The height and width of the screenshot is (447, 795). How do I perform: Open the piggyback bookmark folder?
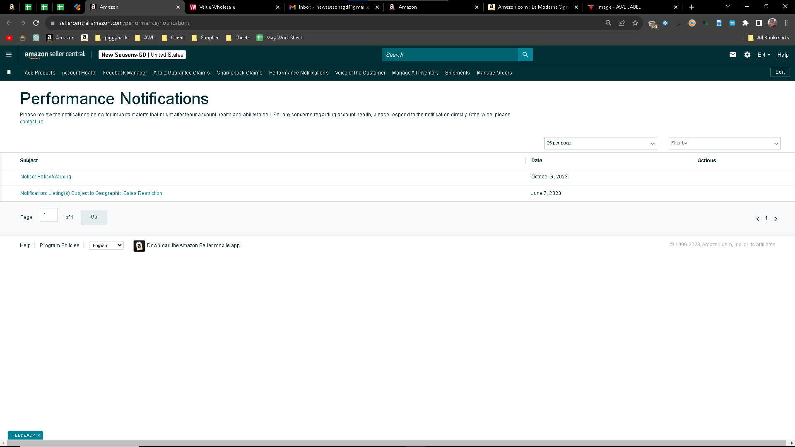point(111,38)
